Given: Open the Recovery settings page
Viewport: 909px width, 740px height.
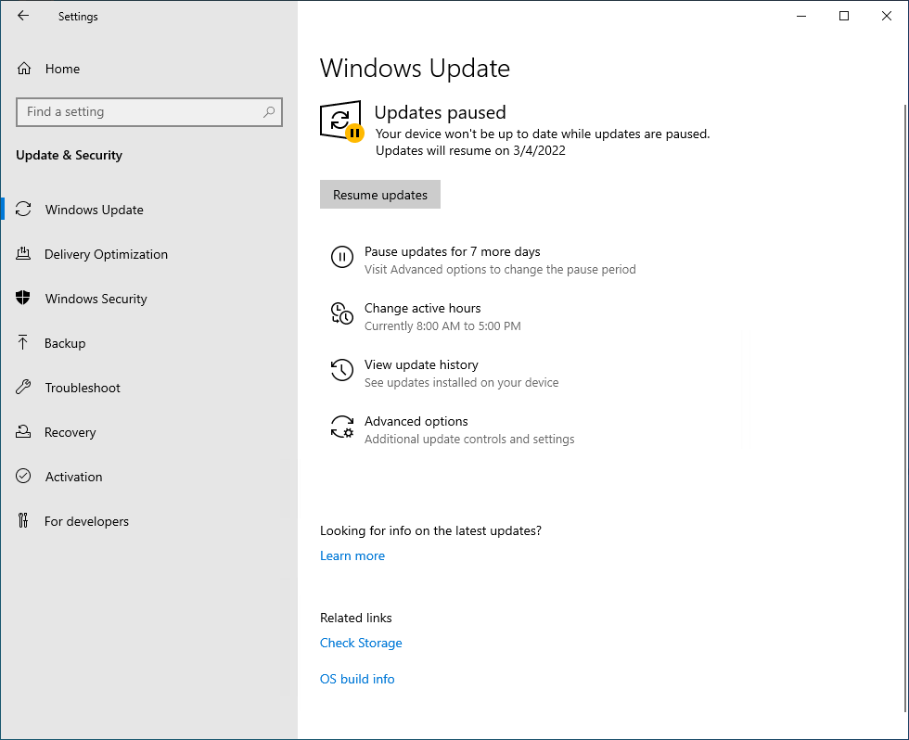Looking at the screenshot, I should click(70, 432).
